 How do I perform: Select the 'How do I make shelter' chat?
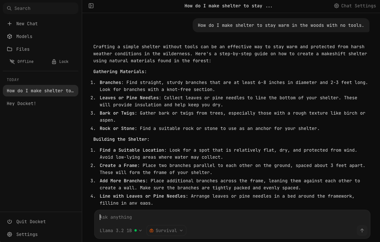pyautogui.click(x=40, y=91)
